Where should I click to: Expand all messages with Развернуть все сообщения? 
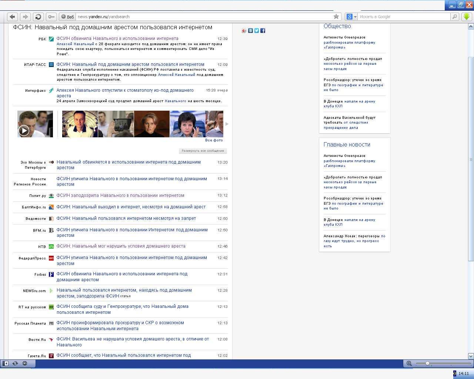pyautogui.click(x=203, y=151)
